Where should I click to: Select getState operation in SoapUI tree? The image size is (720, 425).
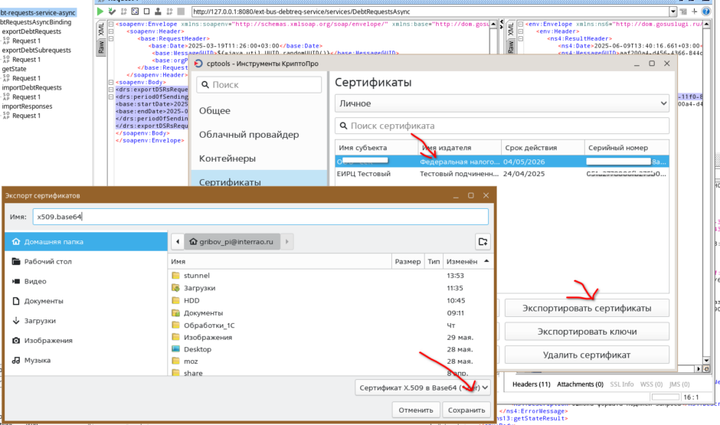click(x=14, y=69)
